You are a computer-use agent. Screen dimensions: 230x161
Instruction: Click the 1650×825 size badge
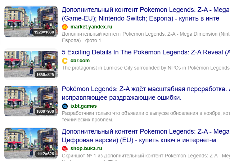coord(45,75)
